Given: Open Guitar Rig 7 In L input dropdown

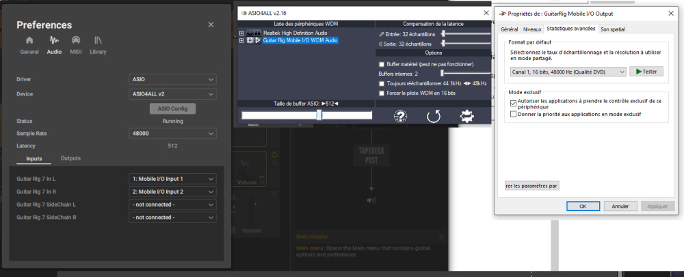Looking at the screenshot, I should pos(173,179).
